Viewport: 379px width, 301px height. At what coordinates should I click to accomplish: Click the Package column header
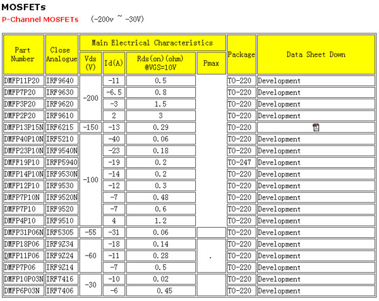241,54
